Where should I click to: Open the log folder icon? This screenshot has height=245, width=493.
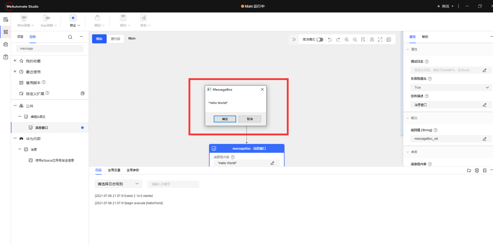coord(469,170)
